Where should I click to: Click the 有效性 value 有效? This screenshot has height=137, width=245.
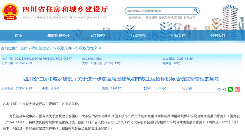(x=177, y=63)
